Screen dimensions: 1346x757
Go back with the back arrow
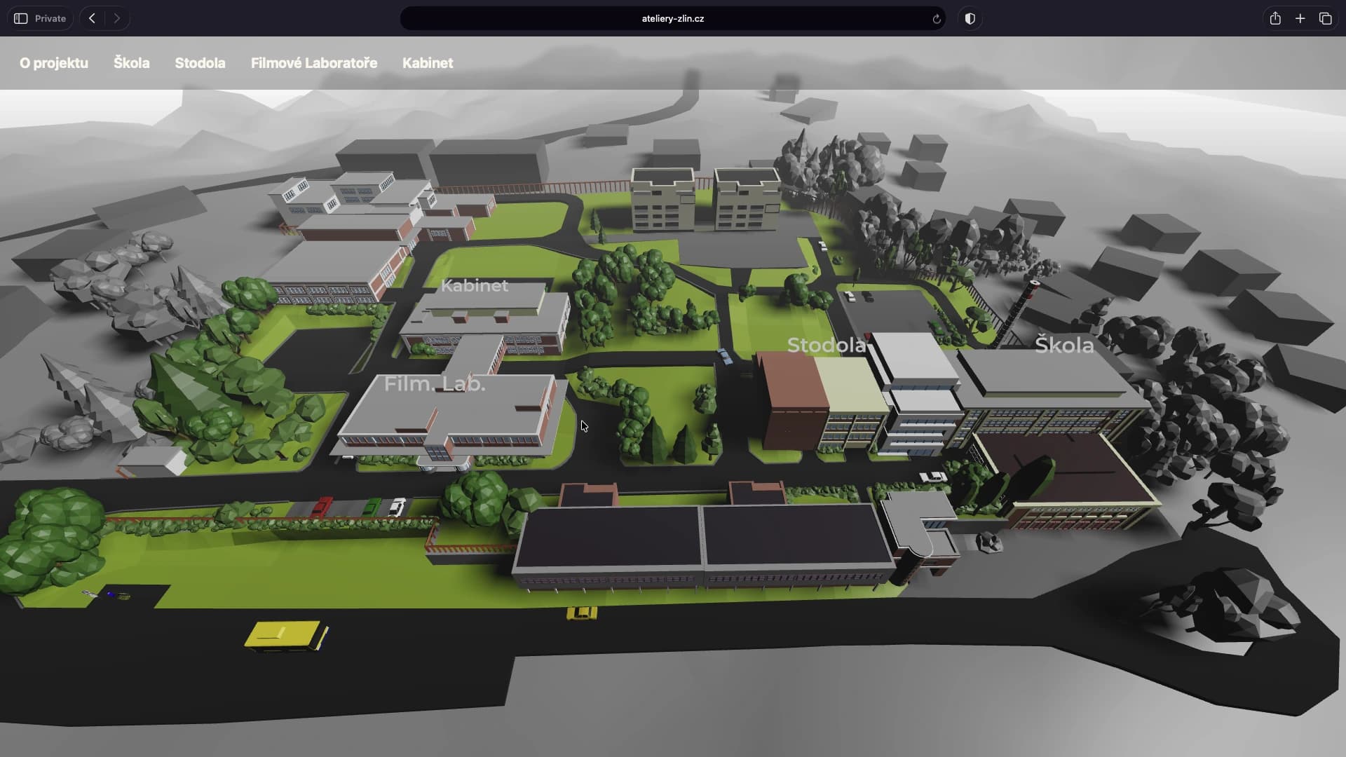92,19
